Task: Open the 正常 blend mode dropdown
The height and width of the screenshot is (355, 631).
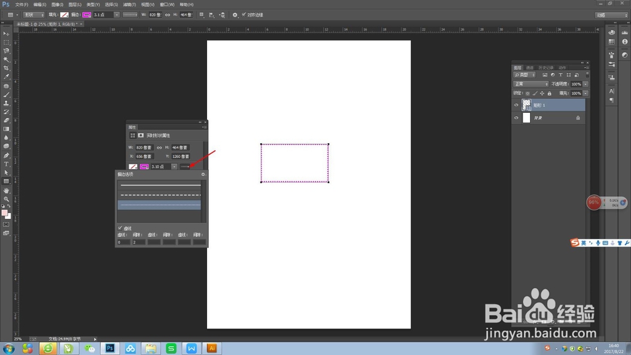Action: pos(531,84)
